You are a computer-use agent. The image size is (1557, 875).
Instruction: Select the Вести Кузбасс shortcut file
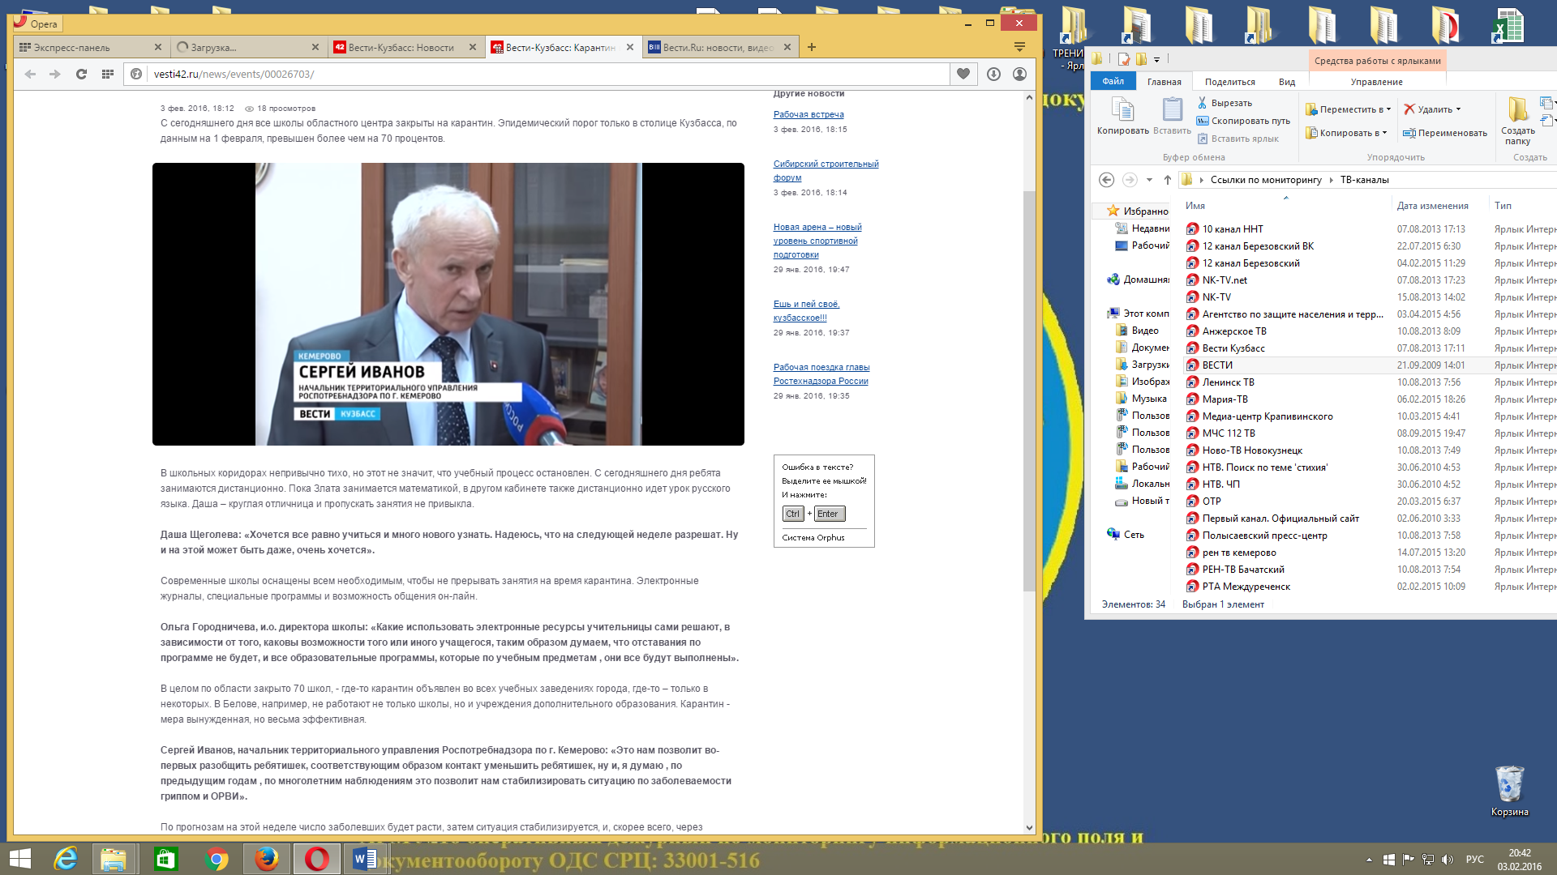pos(1233,348)
